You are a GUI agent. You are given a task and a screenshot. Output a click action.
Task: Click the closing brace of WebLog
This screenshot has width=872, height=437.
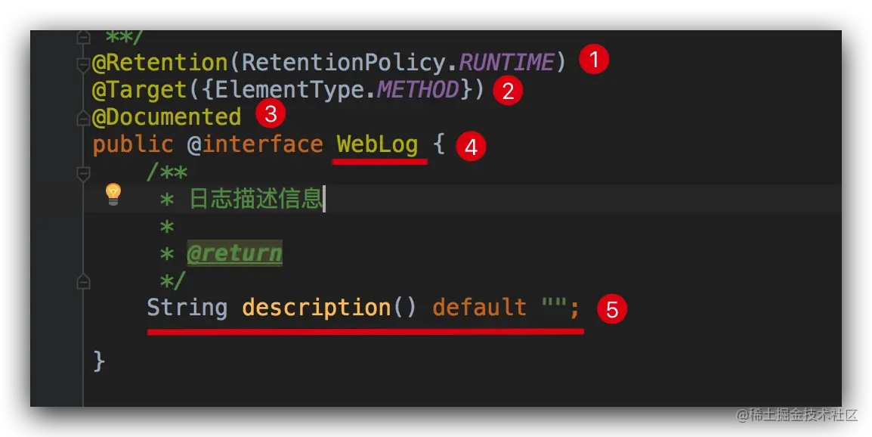tap(98, 362)
